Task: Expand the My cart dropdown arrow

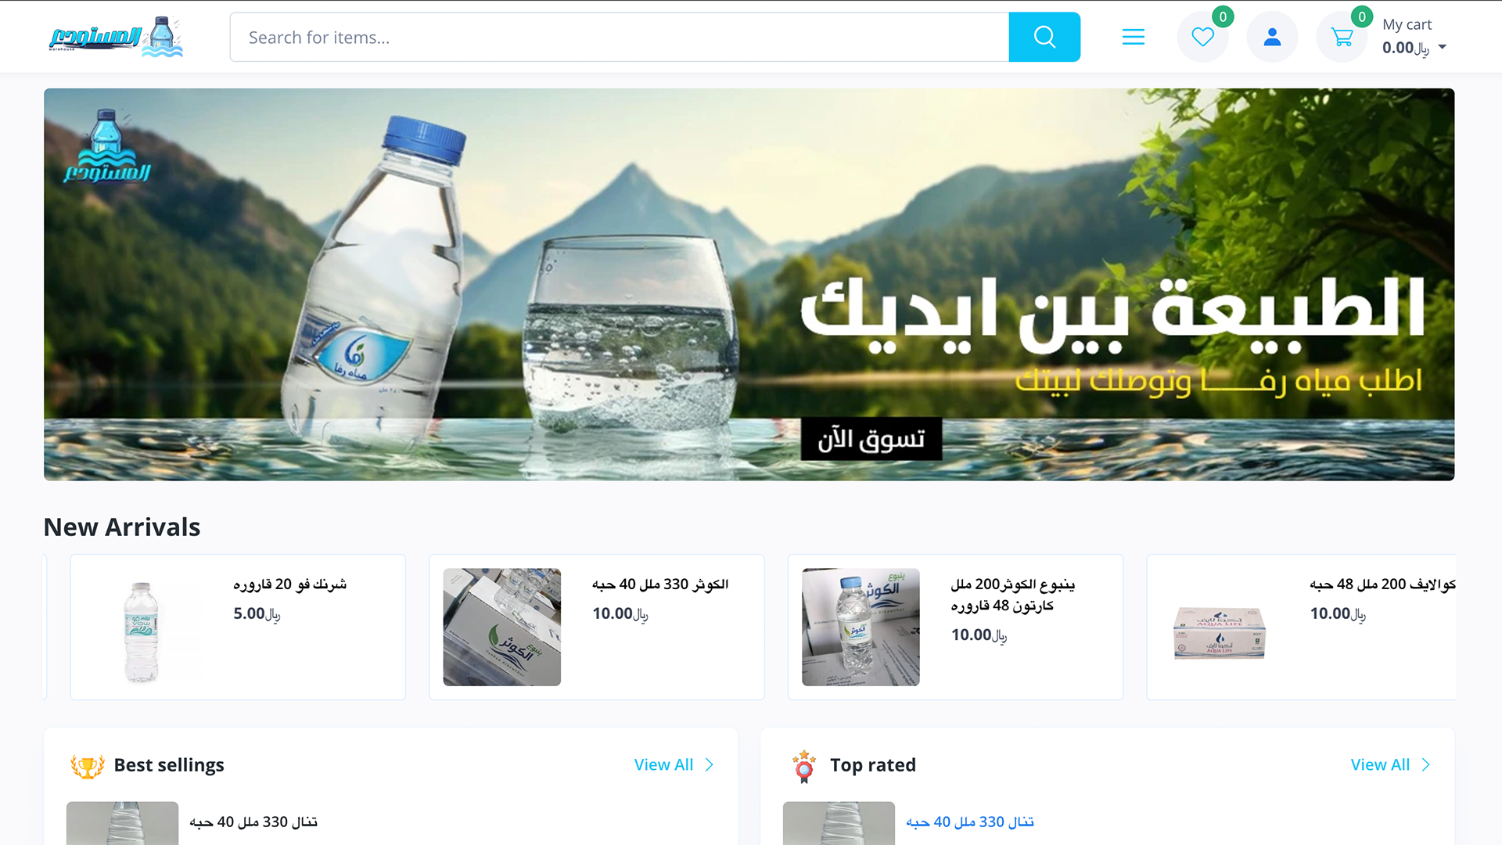Action: pos(1443,47)
